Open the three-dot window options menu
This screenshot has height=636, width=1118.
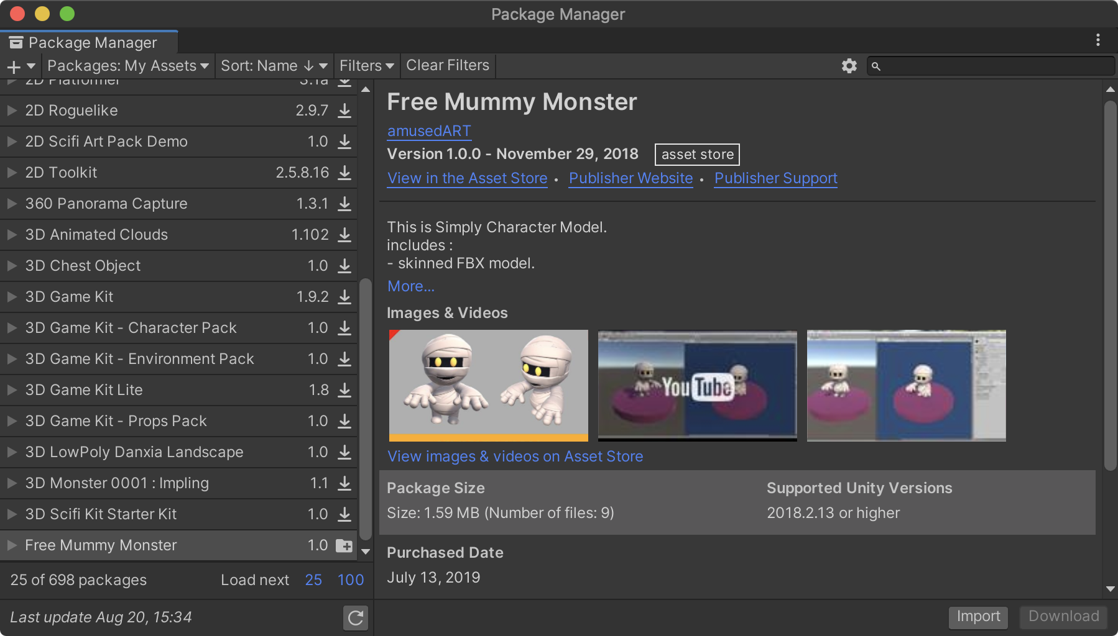click(x=1098, y=40)
